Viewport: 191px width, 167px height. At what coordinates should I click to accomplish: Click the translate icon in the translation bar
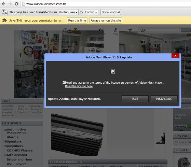(x=4, y=12)
